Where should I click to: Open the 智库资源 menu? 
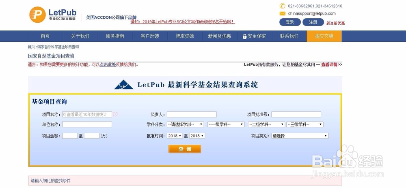tap(185, 36)
